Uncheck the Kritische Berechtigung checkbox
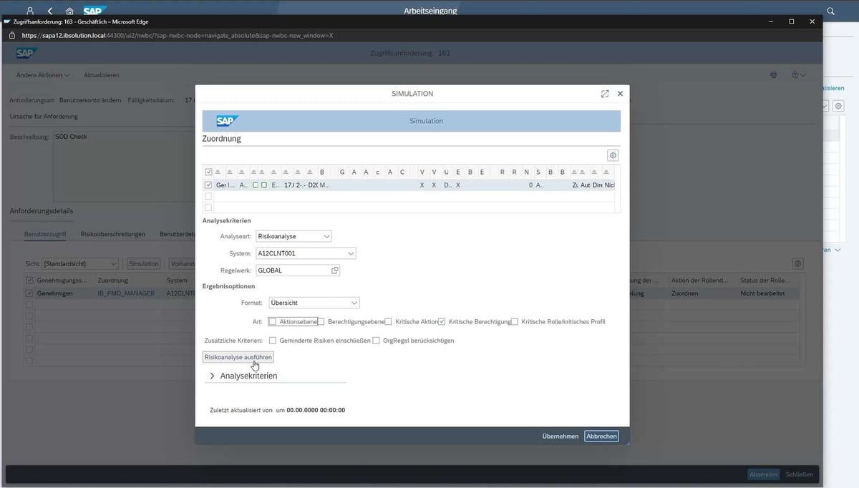 (x=442, y=322)
